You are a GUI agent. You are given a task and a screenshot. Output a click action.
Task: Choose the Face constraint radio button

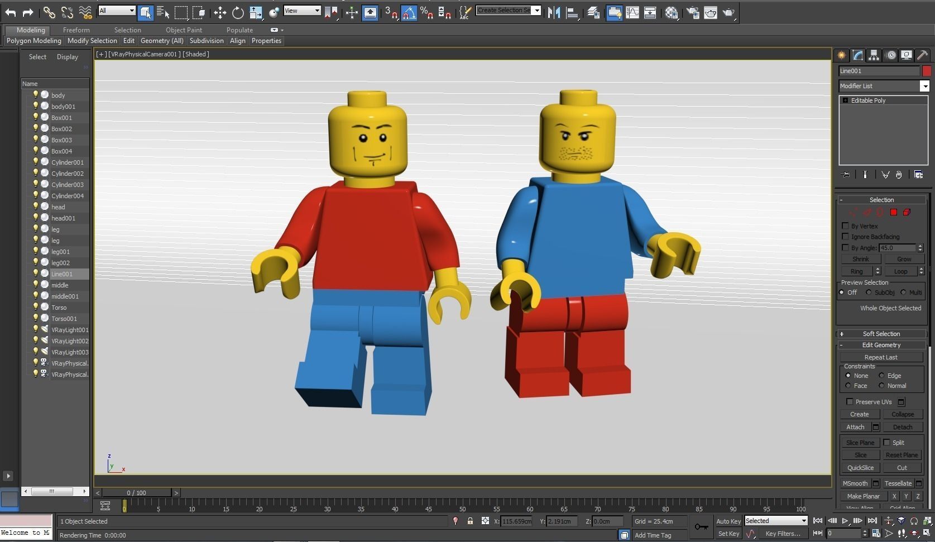848,386
